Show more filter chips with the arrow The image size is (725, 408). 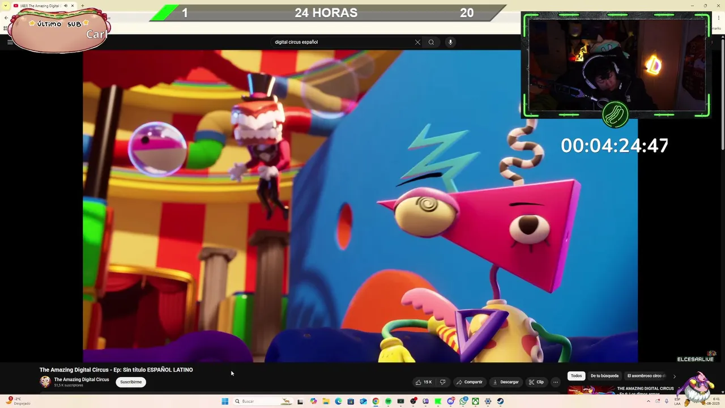pos(674,376)
